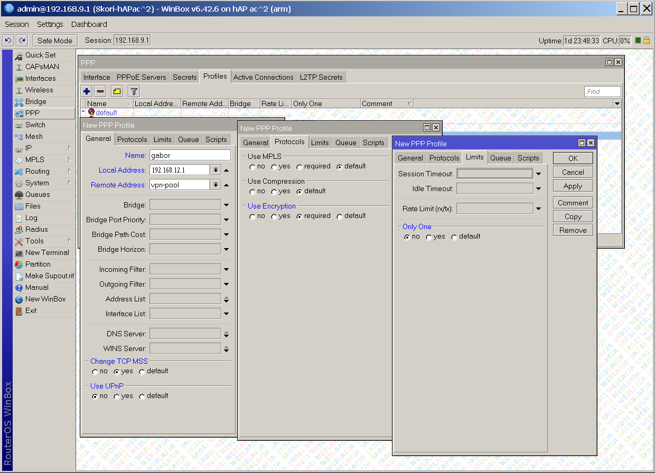Viewport: 655px width, 473px height.
Task: Switch to the Active Connections tab
Action: pos(263,77)
